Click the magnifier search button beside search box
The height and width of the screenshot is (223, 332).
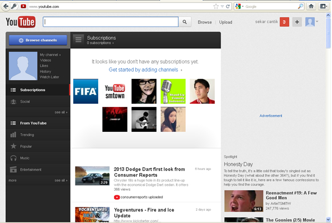click(x=185, y=22)
